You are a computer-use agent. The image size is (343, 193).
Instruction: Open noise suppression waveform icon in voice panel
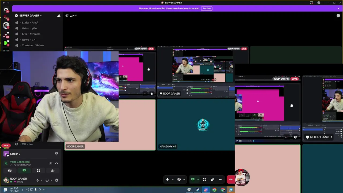coord(50,163)
